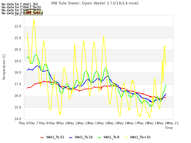
Task: Click the blue Wat1_Ts-16 legend swatch
Action: point(70,138)
